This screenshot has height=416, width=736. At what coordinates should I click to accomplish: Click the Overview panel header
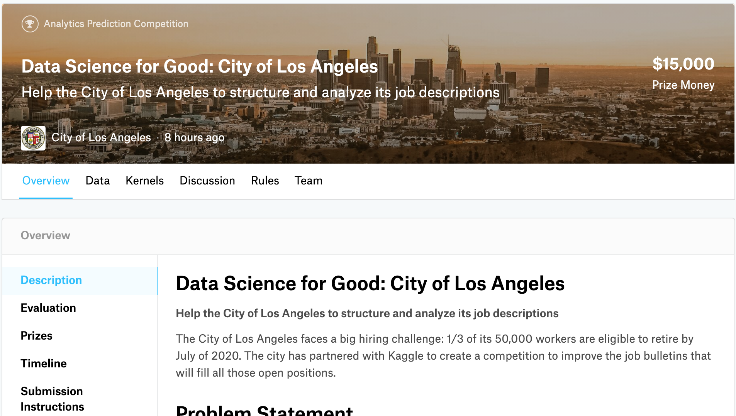(x=46, y=235)
